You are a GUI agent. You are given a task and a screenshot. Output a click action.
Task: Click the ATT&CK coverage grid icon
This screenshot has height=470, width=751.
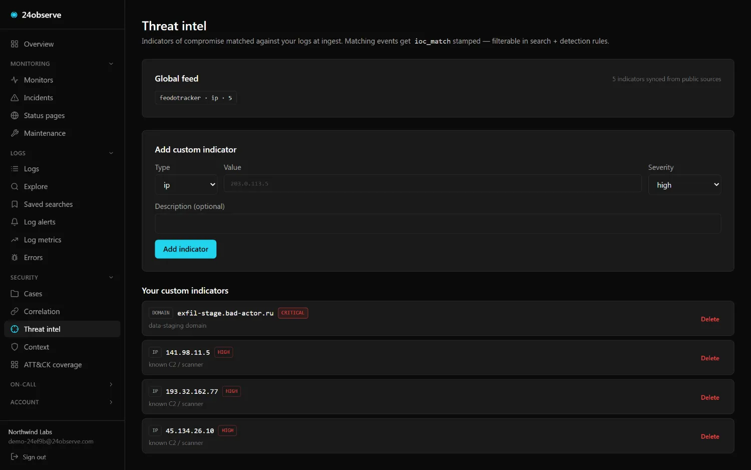tap(15, 365)
